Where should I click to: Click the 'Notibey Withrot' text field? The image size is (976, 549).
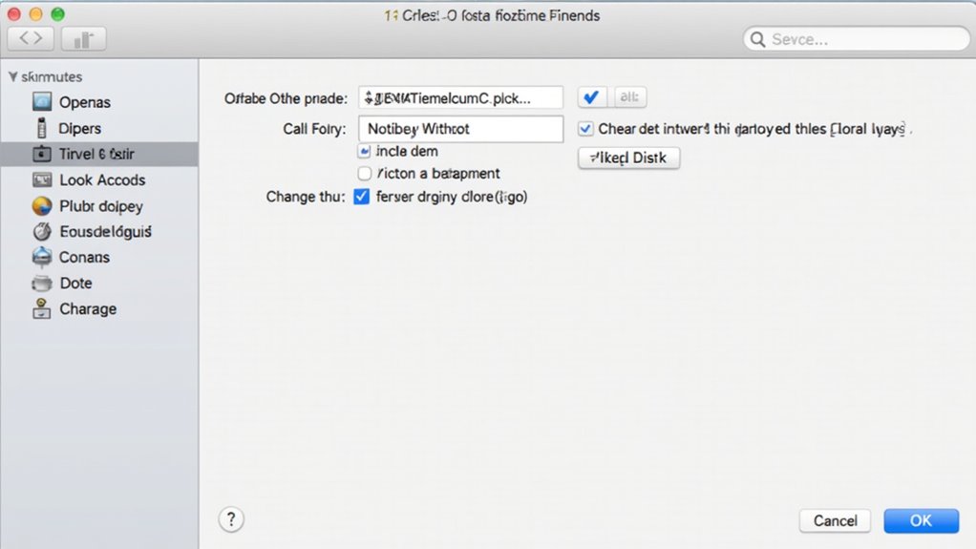click(460, 129)
